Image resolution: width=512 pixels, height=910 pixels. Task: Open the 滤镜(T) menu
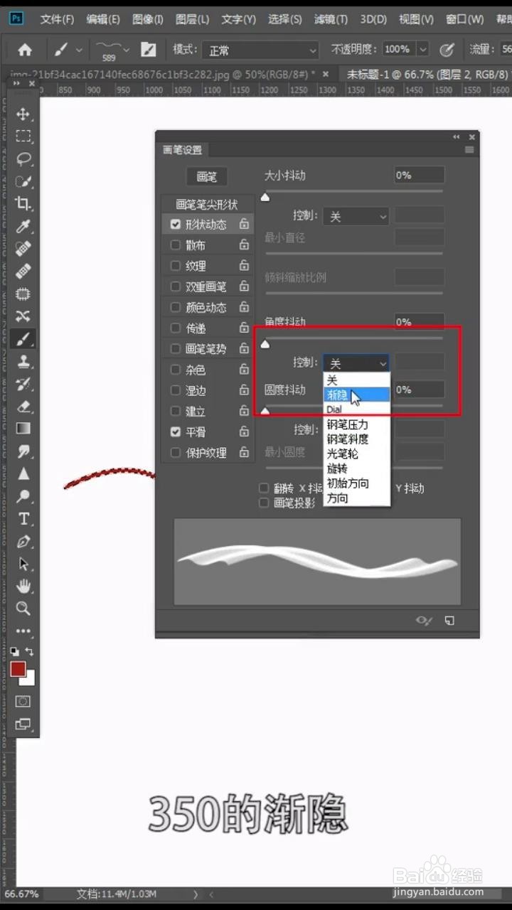(331, 19)
